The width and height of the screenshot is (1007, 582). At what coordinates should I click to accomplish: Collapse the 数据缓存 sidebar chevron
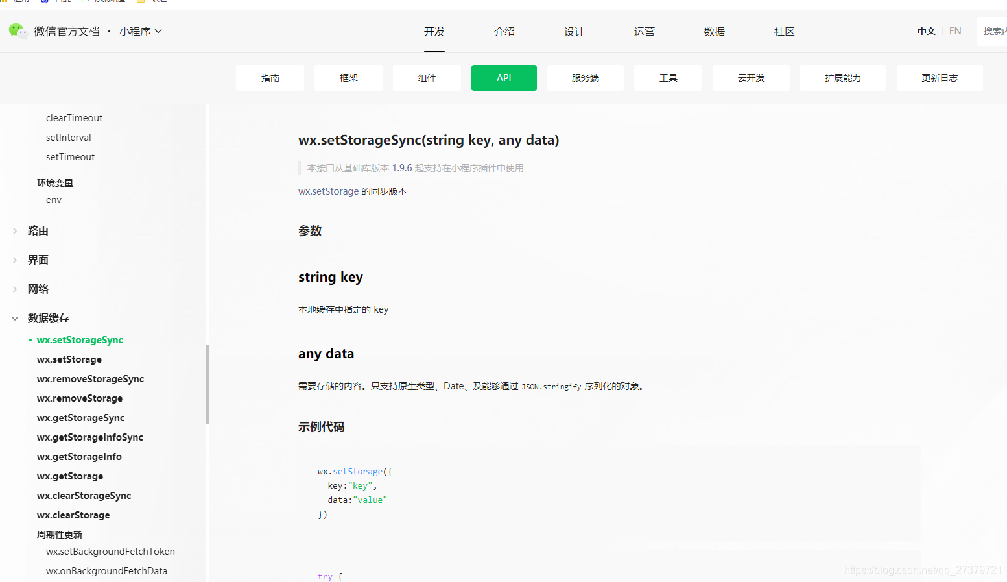[15, 319]
